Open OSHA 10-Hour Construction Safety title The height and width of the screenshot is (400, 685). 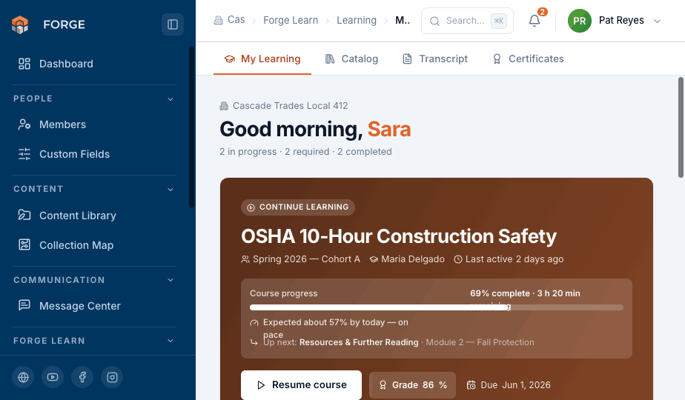399,236
